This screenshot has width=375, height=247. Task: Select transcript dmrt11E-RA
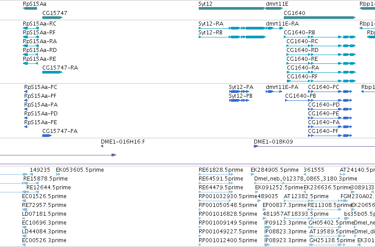pyautogui.click(x=282, y=24)
